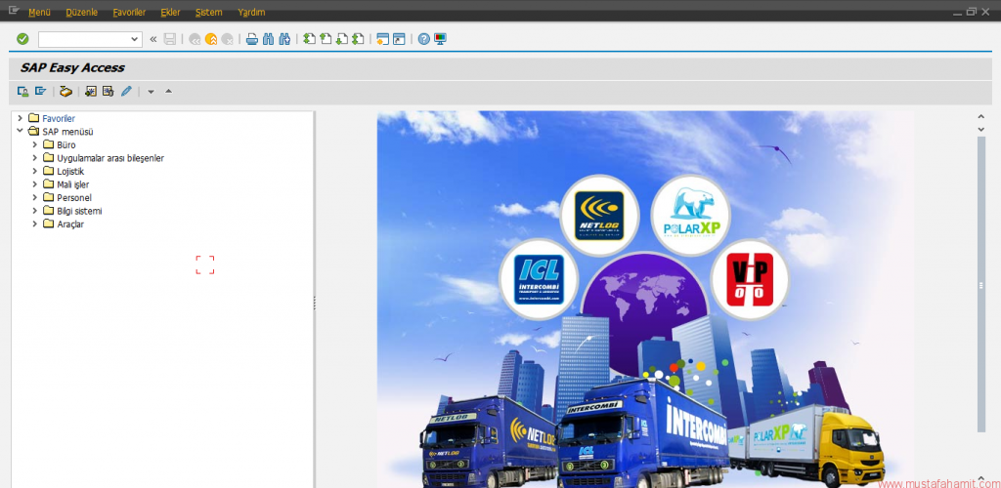Image resolution: width=1001 pixels, height=488 pixels.
Task: Click the Last Page icon
Action: (x=358, y=39)
